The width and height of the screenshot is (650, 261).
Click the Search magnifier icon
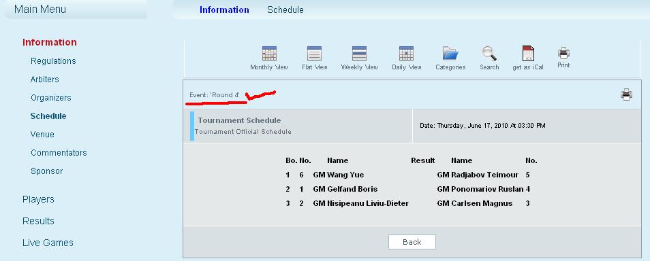click(x=489, y=54)
